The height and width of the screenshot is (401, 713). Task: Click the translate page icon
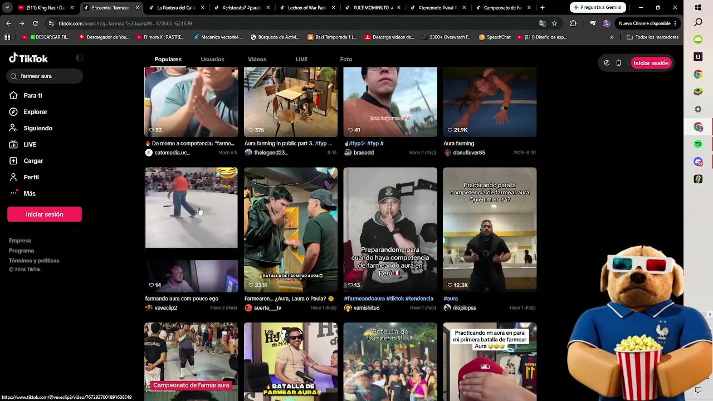543,23
